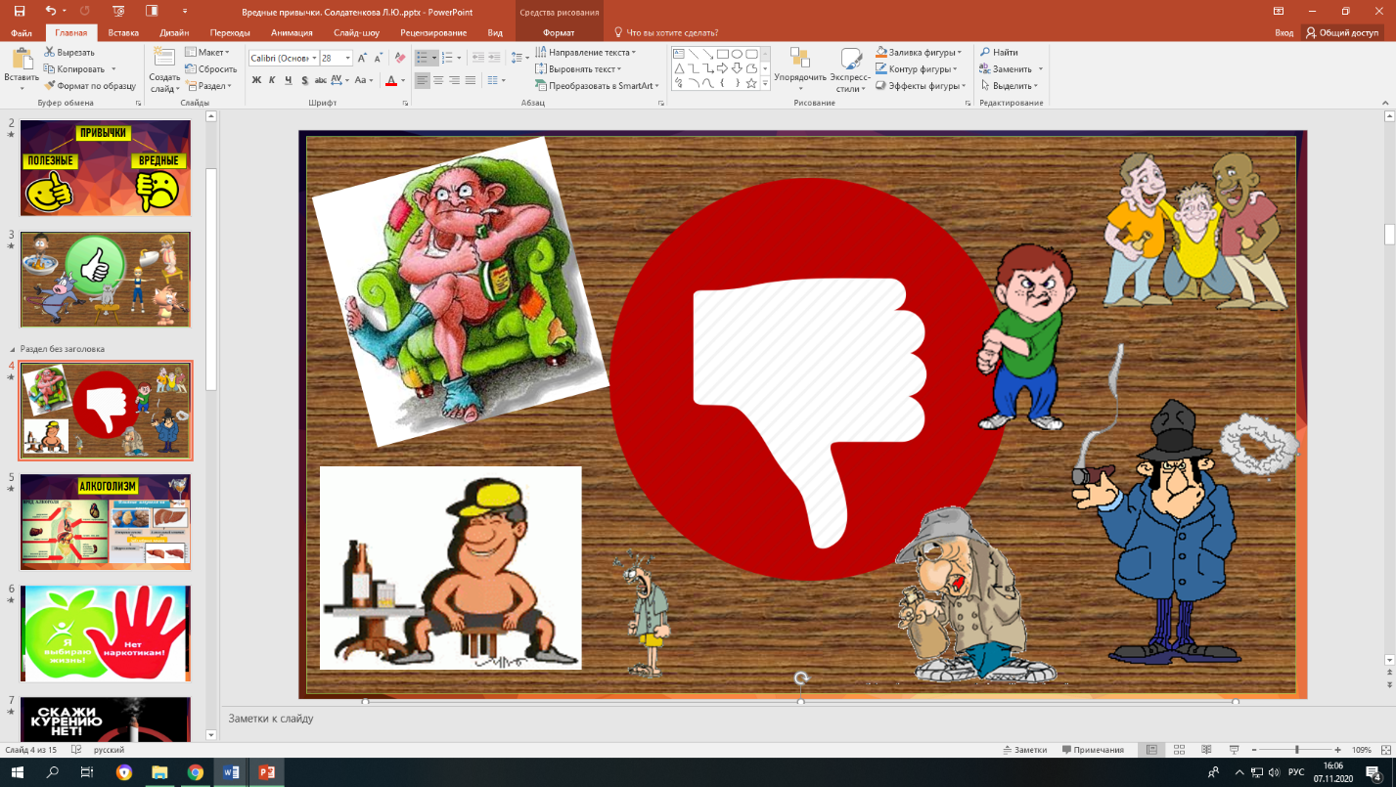
Task: Open Word from the Windows taskbar
Action: pos(231,772)
